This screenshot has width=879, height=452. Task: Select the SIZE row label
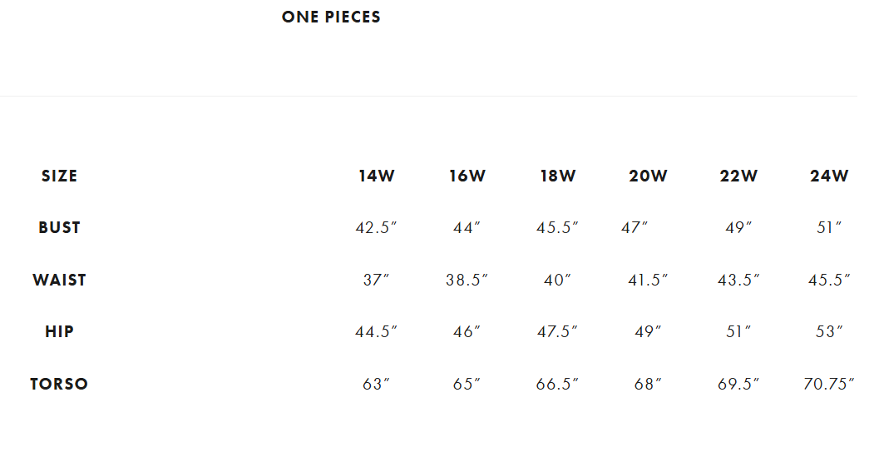pos(59,176)
